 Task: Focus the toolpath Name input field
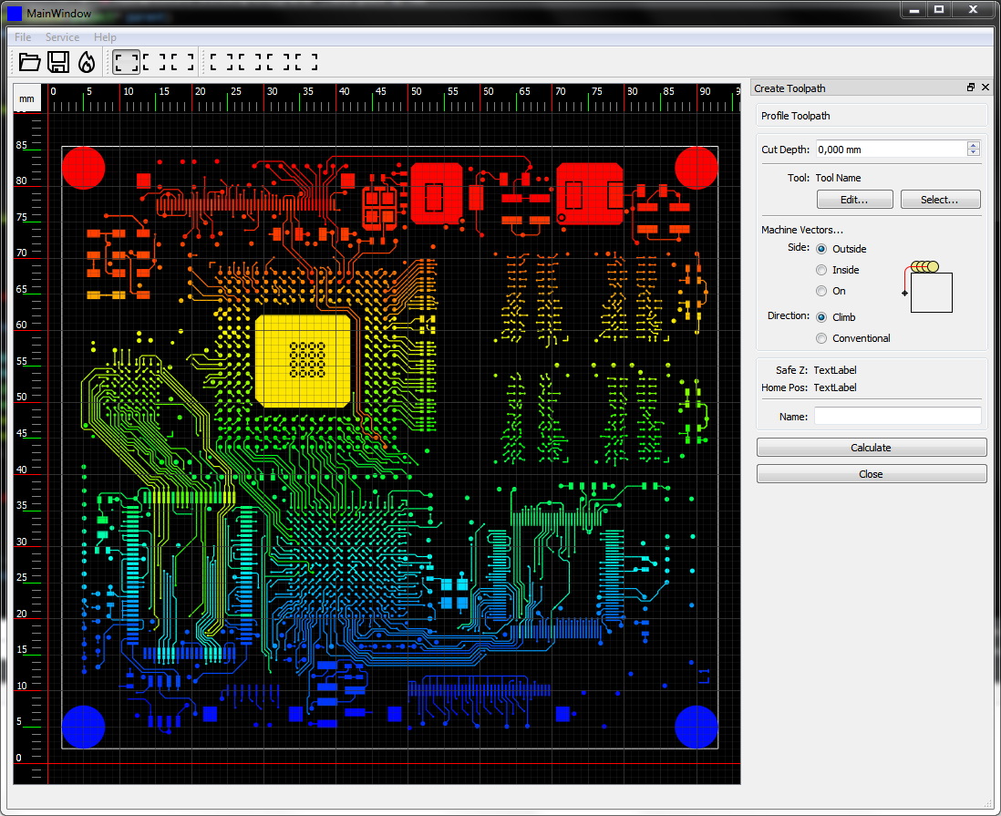[897, 417]
